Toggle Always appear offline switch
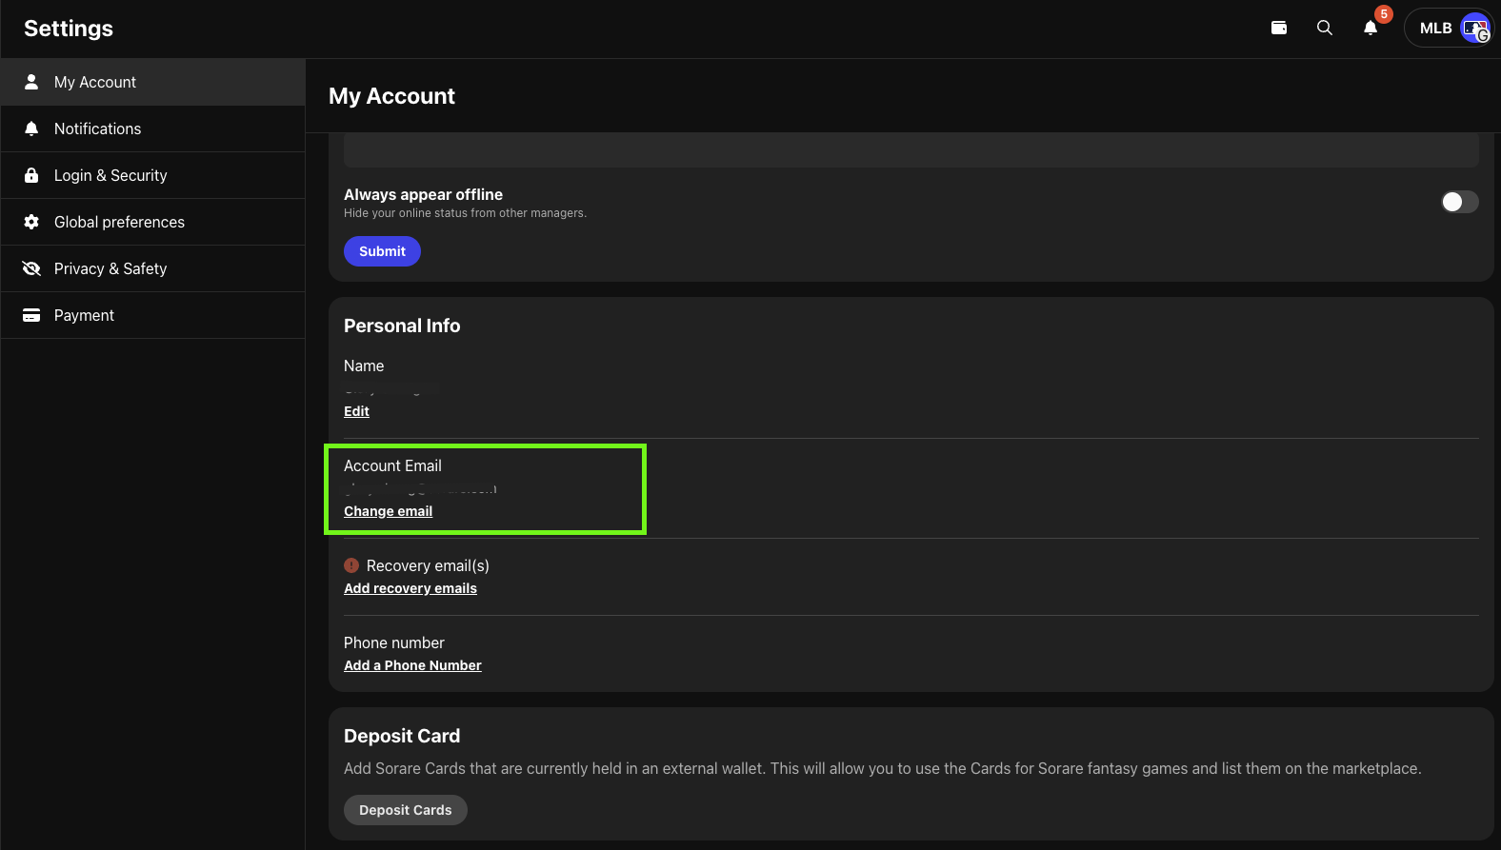 click(x=1459, y=202)
